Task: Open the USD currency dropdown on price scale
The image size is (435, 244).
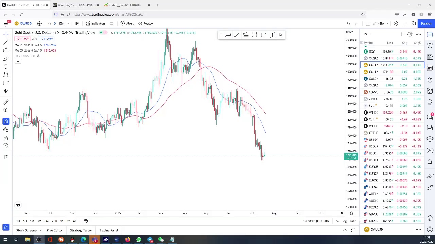Action: [x=349, y=32]
